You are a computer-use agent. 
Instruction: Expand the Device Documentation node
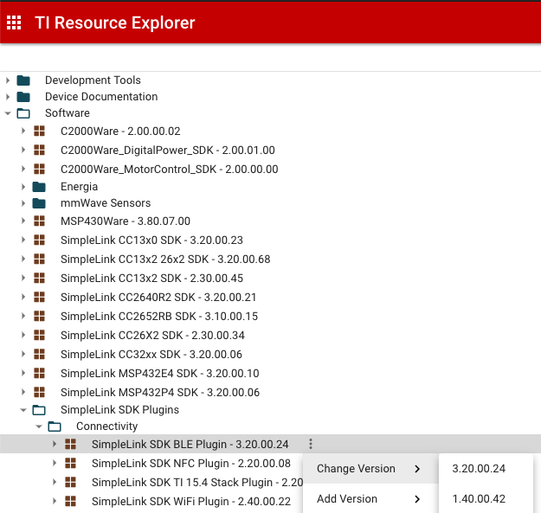(x=8, y=97)
